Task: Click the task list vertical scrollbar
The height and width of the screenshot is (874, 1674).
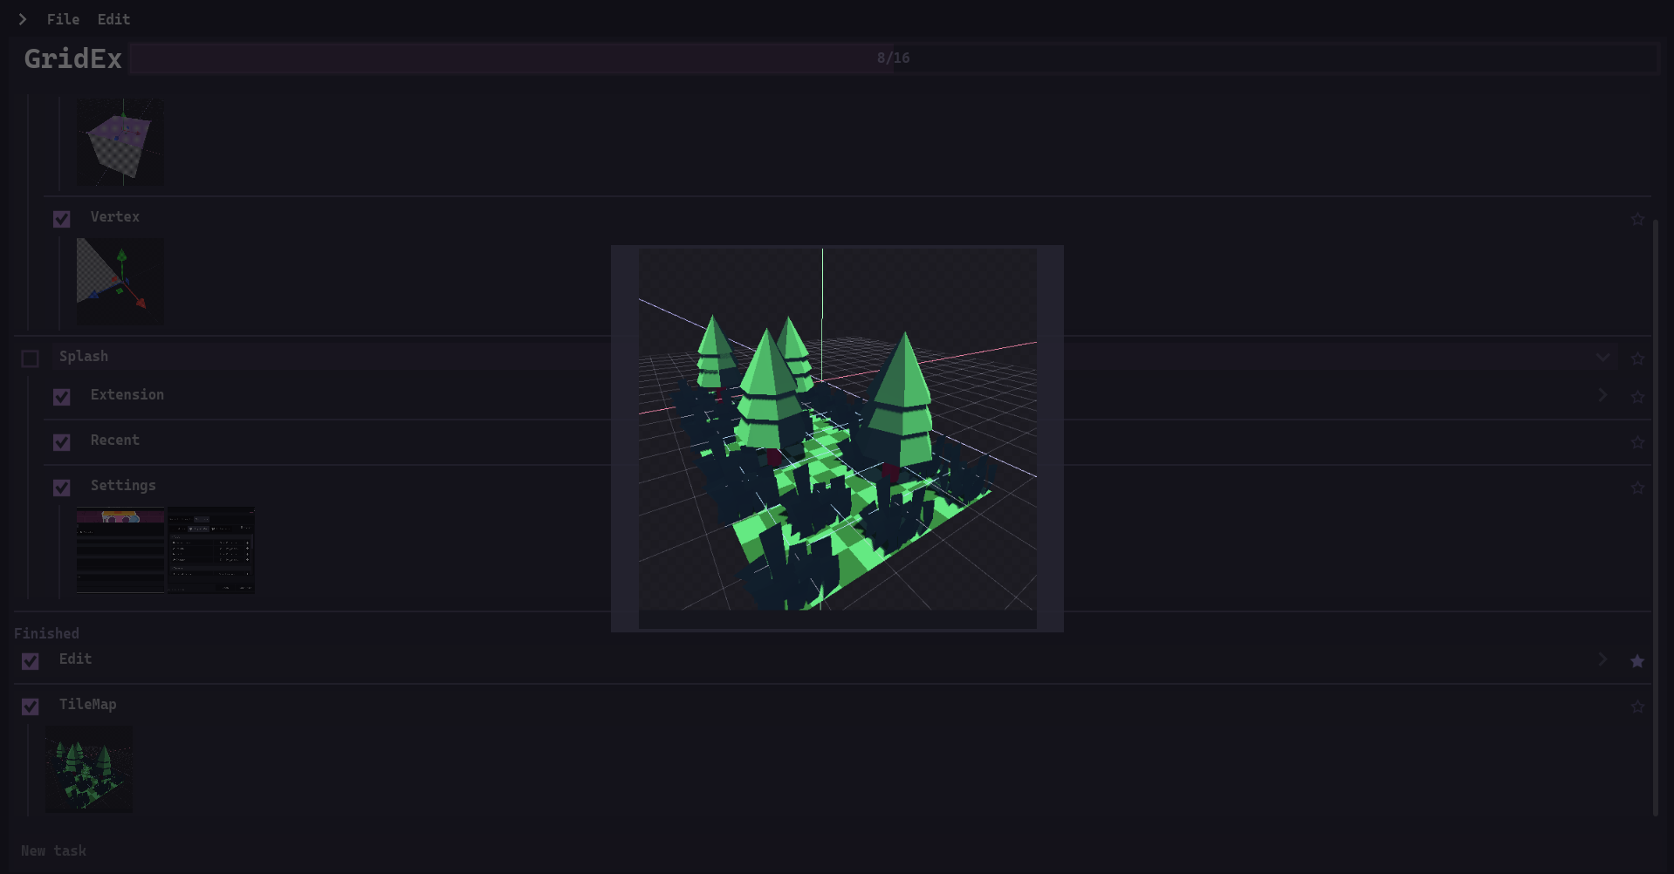Action: 1655,517
